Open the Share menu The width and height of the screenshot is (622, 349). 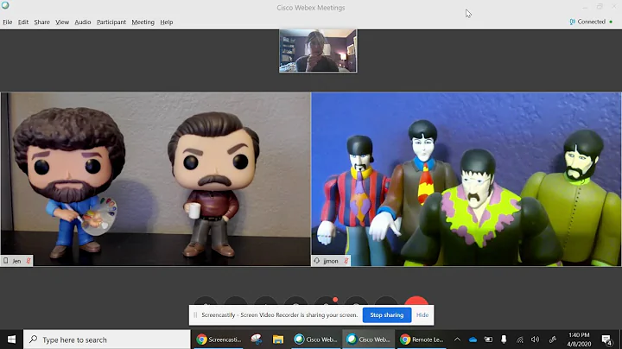(x=41, y=22)
